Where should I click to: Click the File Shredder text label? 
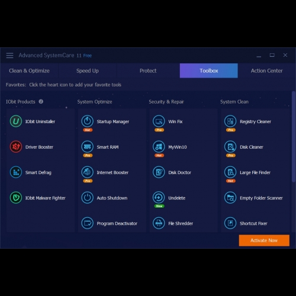(x=181, y=223)
